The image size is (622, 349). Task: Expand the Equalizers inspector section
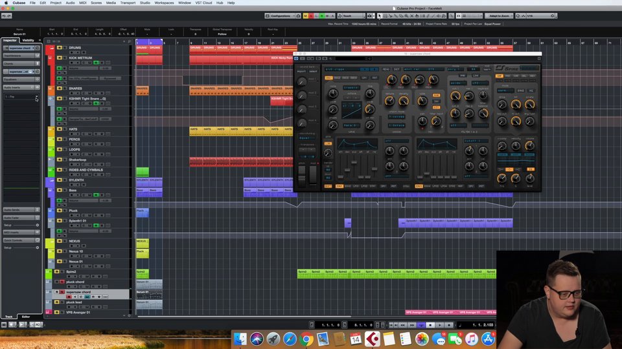[x=21, y=79]
